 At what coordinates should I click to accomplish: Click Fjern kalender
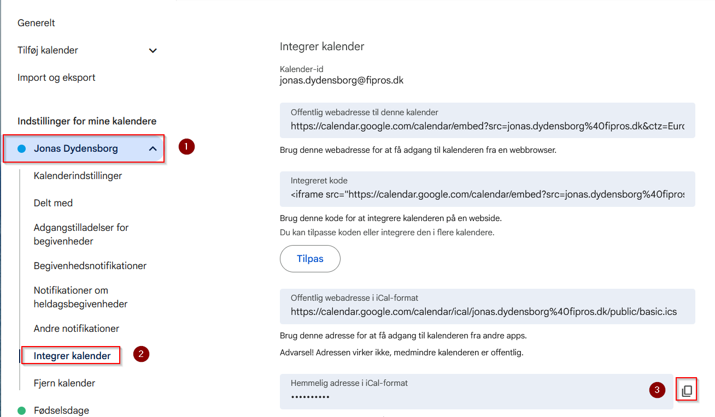click(x=65, y=383)
